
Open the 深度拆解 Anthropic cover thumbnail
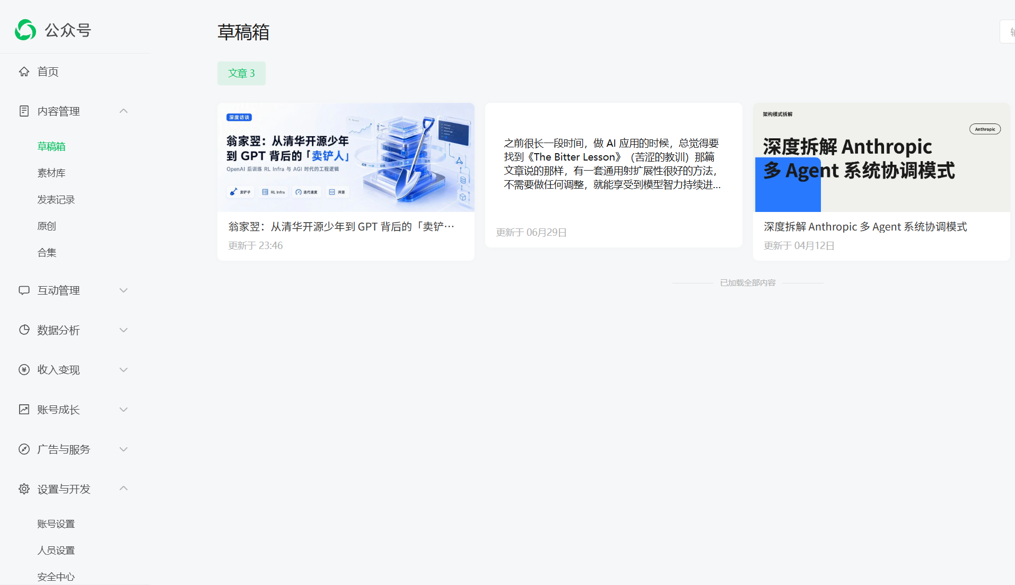coord(881,157)
